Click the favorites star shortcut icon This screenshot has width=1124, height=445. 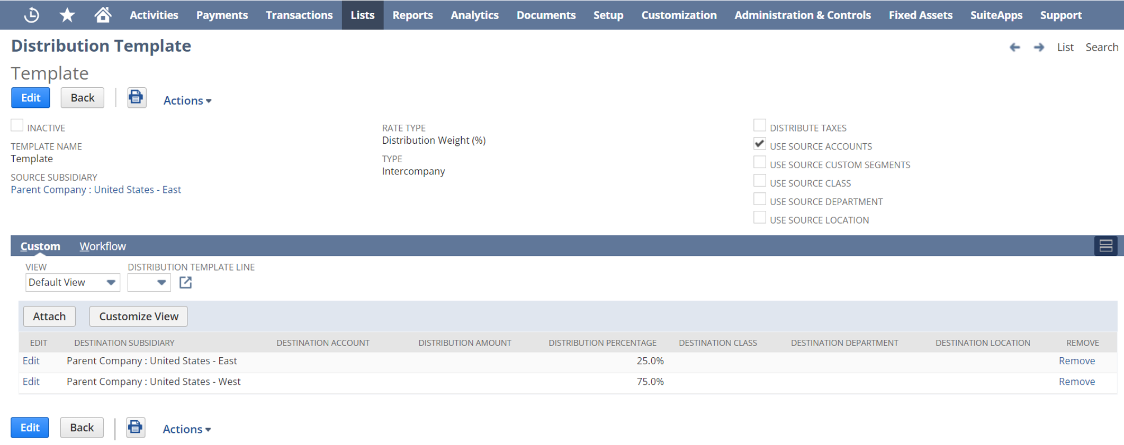(x=67, y=15)
